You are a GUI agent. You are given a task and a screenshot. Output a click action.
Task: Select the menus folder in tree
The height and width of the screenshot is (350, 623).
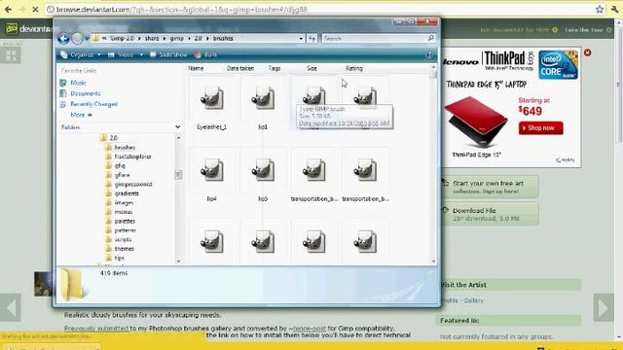tap(124, 212)
